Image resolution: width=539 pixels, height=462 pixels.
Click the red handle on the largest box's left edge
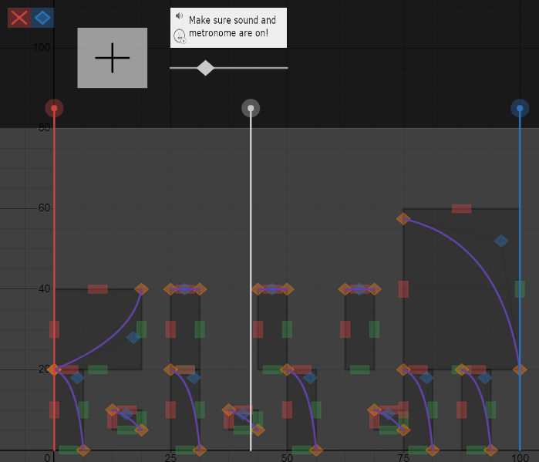[x=403, y=289]
